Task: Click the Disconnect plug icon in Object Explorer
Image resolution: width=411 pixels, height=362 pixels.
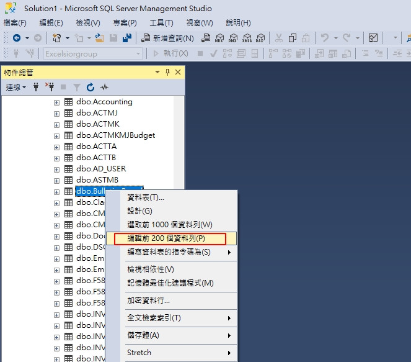Action: (x=50, y=87)
